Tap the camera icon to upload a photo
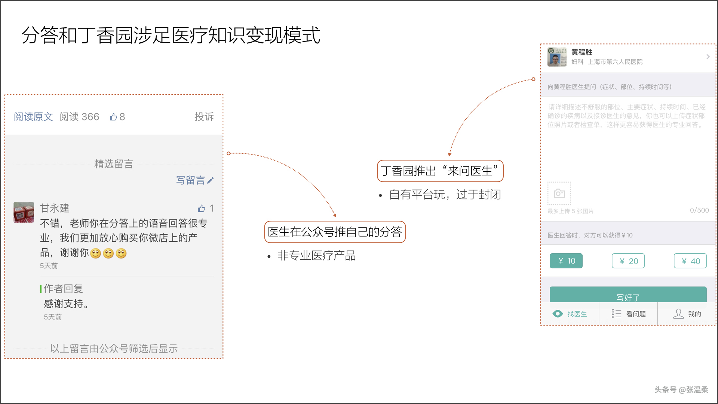Image resolution: width=718 pixels, height=404 pixels. click(x=559, y=193)
